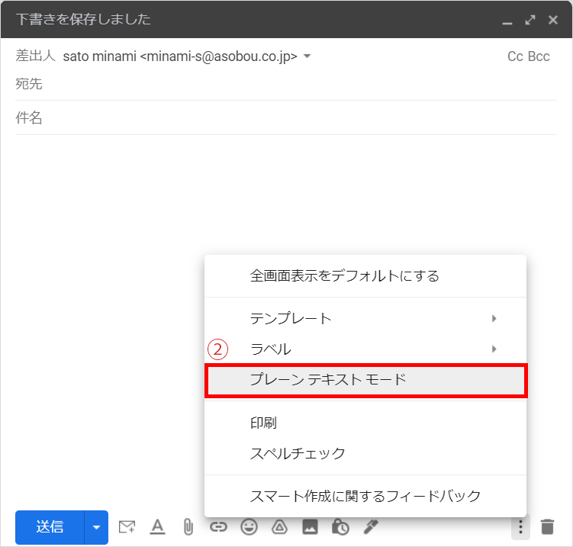
Task: Expand the ラベル submenu arrow
Action: (x=494, y=349)
